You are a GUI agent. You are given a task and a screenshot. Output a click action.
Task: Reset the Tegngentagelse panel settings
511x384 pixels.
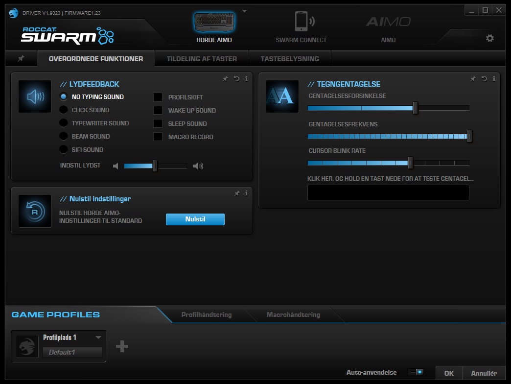click(484, 79)
